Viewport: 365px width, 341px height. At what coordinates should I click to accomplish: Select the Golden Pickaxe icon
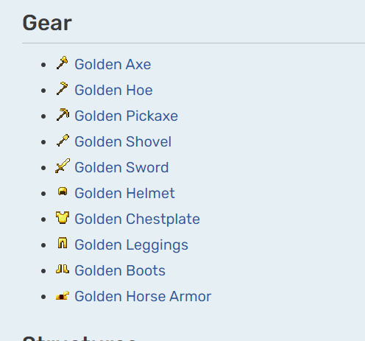63,114
